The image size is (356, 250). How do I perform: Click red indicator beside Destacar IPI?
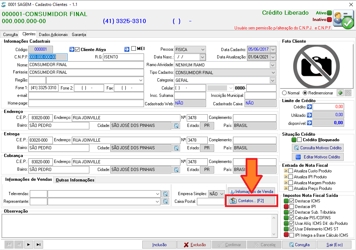point(286,207)
